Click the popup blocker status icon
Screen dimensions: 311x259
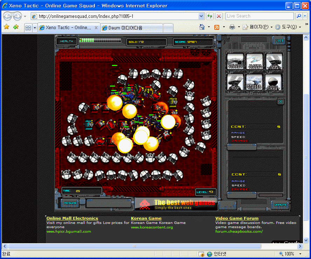[201, 254]
